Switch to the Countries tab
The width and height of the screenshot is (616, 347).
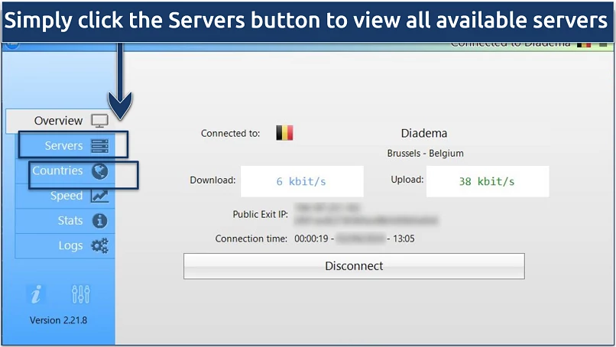pyautogui.click(x=65, y=171)
